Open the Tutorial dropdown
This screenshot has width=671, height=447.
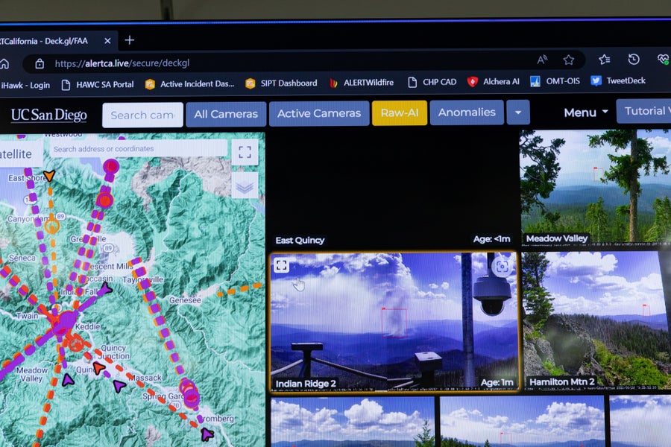(646, 110)
